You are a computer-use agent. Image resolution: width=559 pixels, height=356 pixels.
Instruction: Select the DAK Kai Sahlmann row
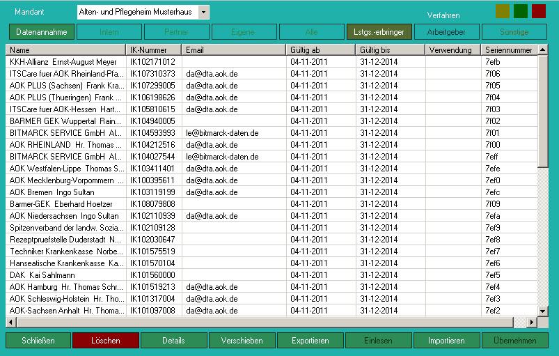(271, 275)
